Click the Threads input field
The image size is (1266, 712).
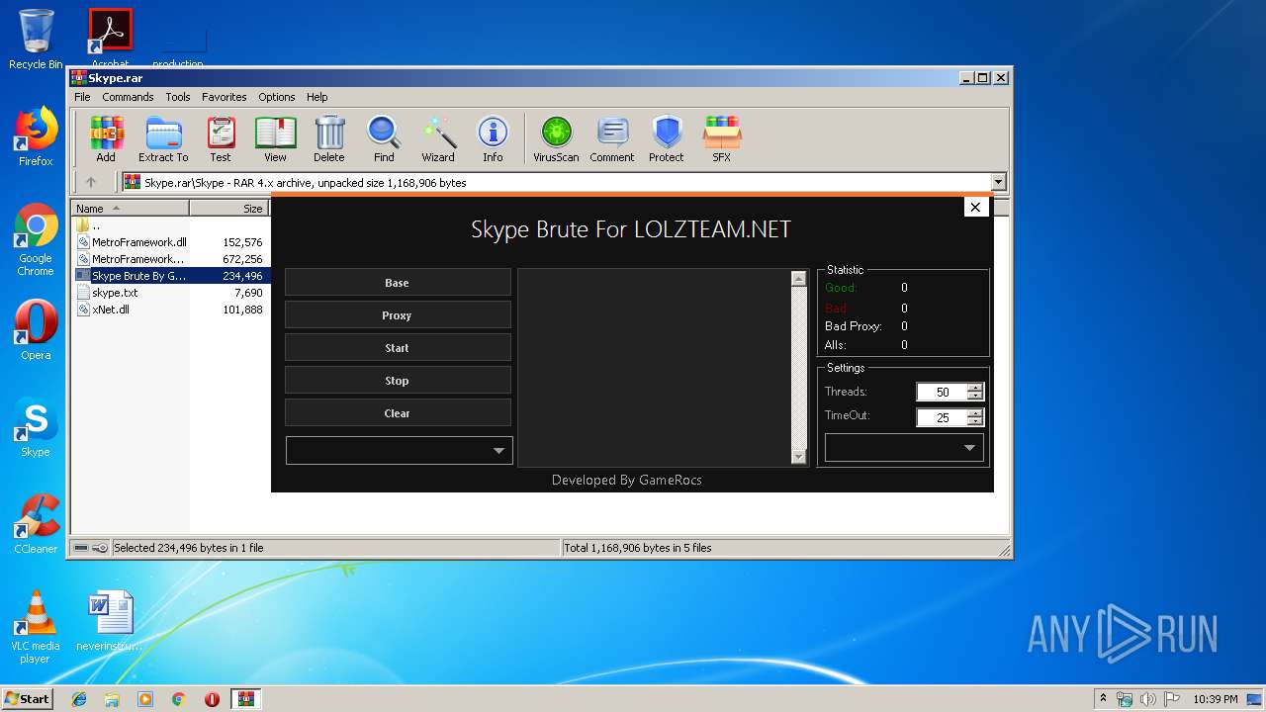[943, 392]
